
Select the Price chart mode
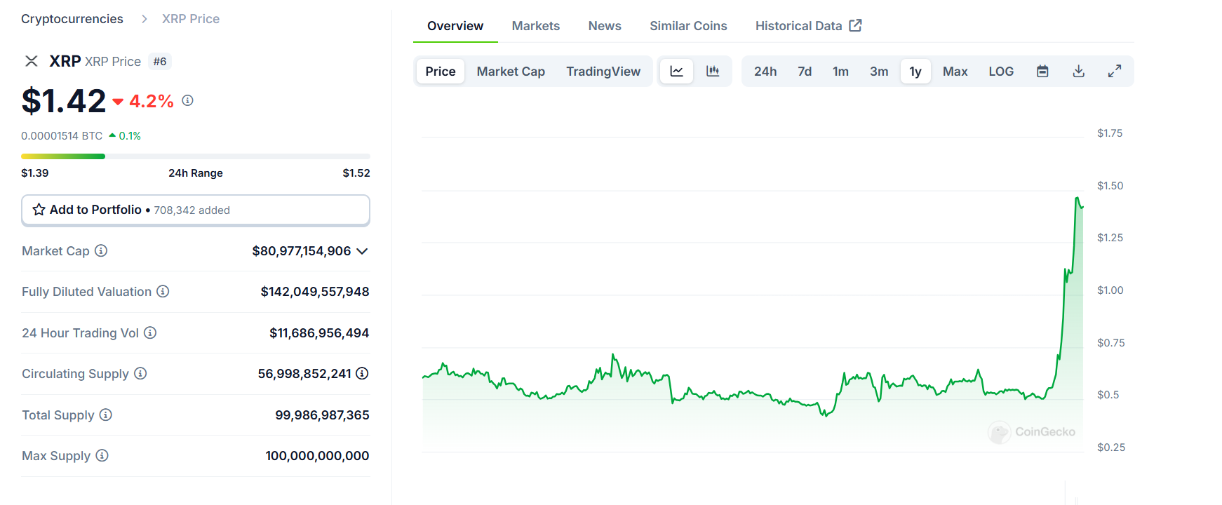(x=441, y=71)
